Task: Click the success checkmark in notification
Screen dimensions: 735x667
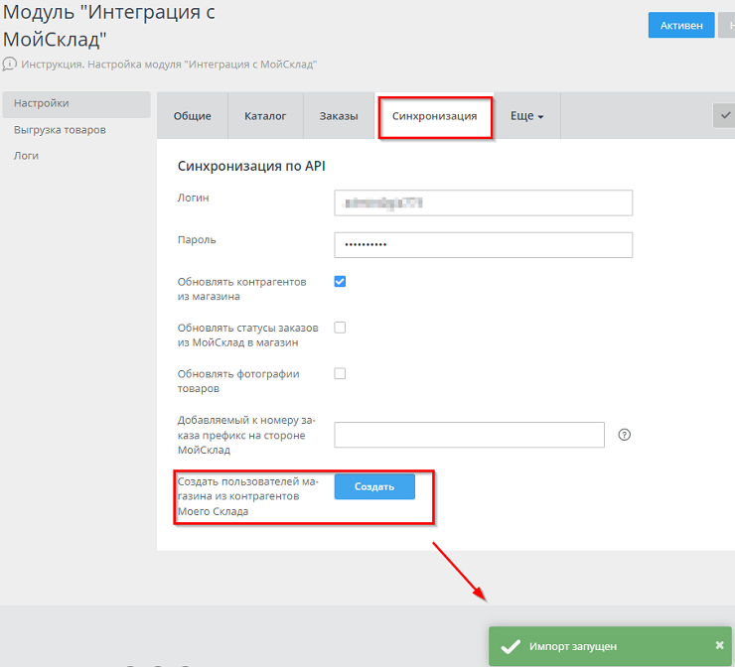Action: (x=511, y=646)
